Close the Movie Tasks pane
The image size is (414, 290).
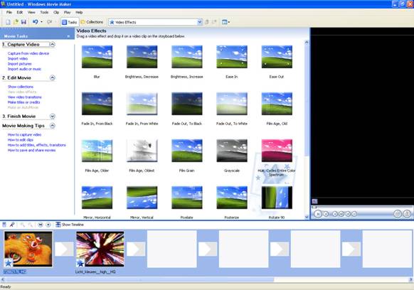pyautogui.click(x=68, y=36)
